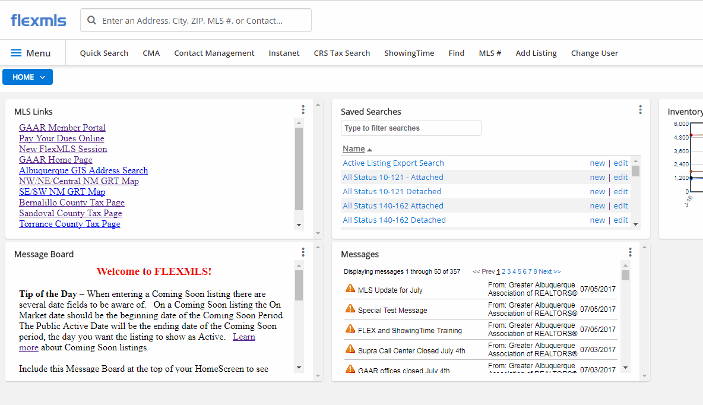
Task: Select MLS # in the toolbar
Action: (x=490, y=53)
